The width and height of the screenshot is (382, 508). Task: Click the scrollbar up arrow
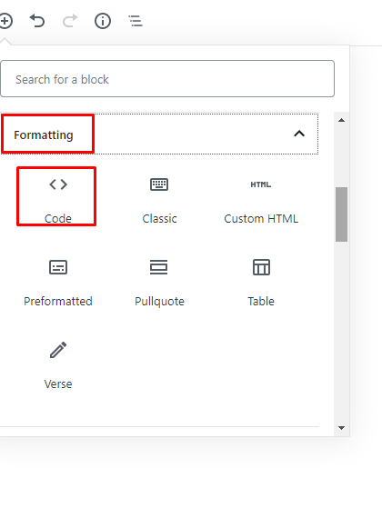[x=341, y=120]
